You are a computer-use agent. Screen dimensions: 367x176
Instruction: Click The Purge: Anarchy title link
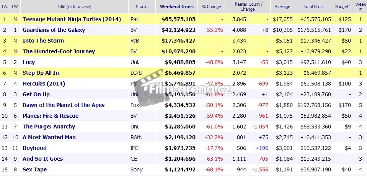[49, 127]
